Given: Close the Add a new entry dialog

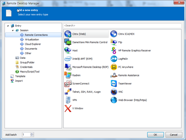Looking at the screenshot, I should 179,2.
